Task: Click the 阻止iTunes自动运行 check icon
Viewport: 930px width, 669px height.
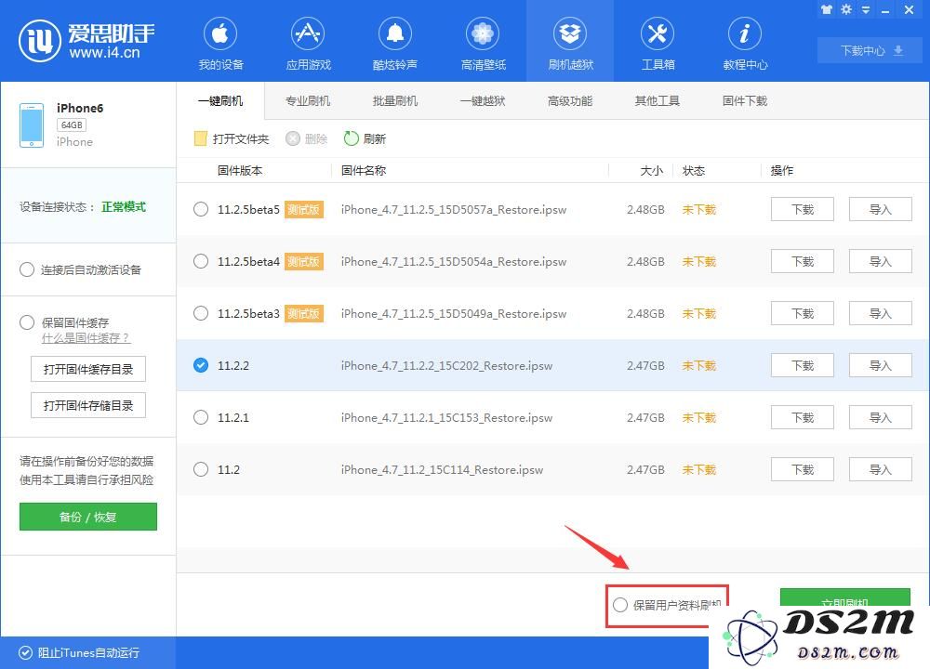Action: [x=25, y=653]
